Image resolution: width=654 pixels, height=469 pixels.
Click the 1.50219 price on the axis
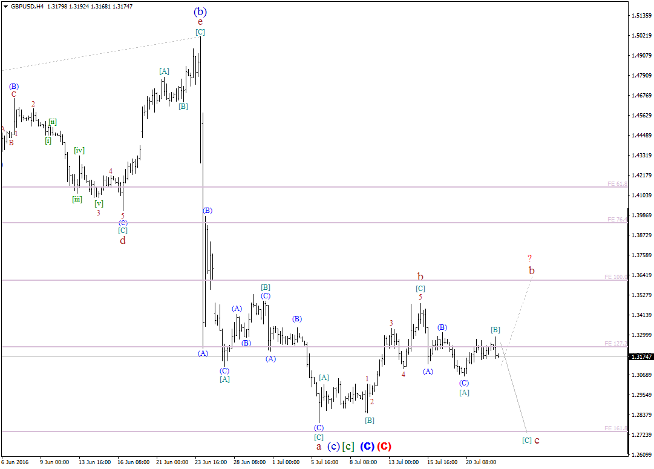[641, 36]
